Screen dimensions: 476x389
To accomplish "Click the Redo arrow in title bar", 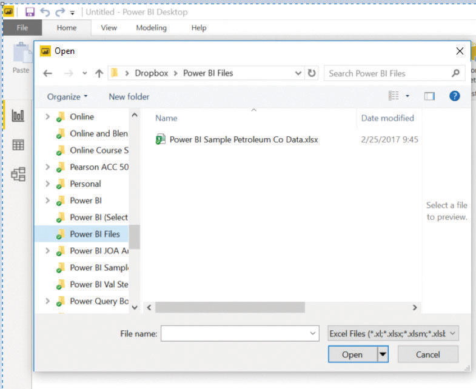I will pyautogui.click(x=60, y=12).
